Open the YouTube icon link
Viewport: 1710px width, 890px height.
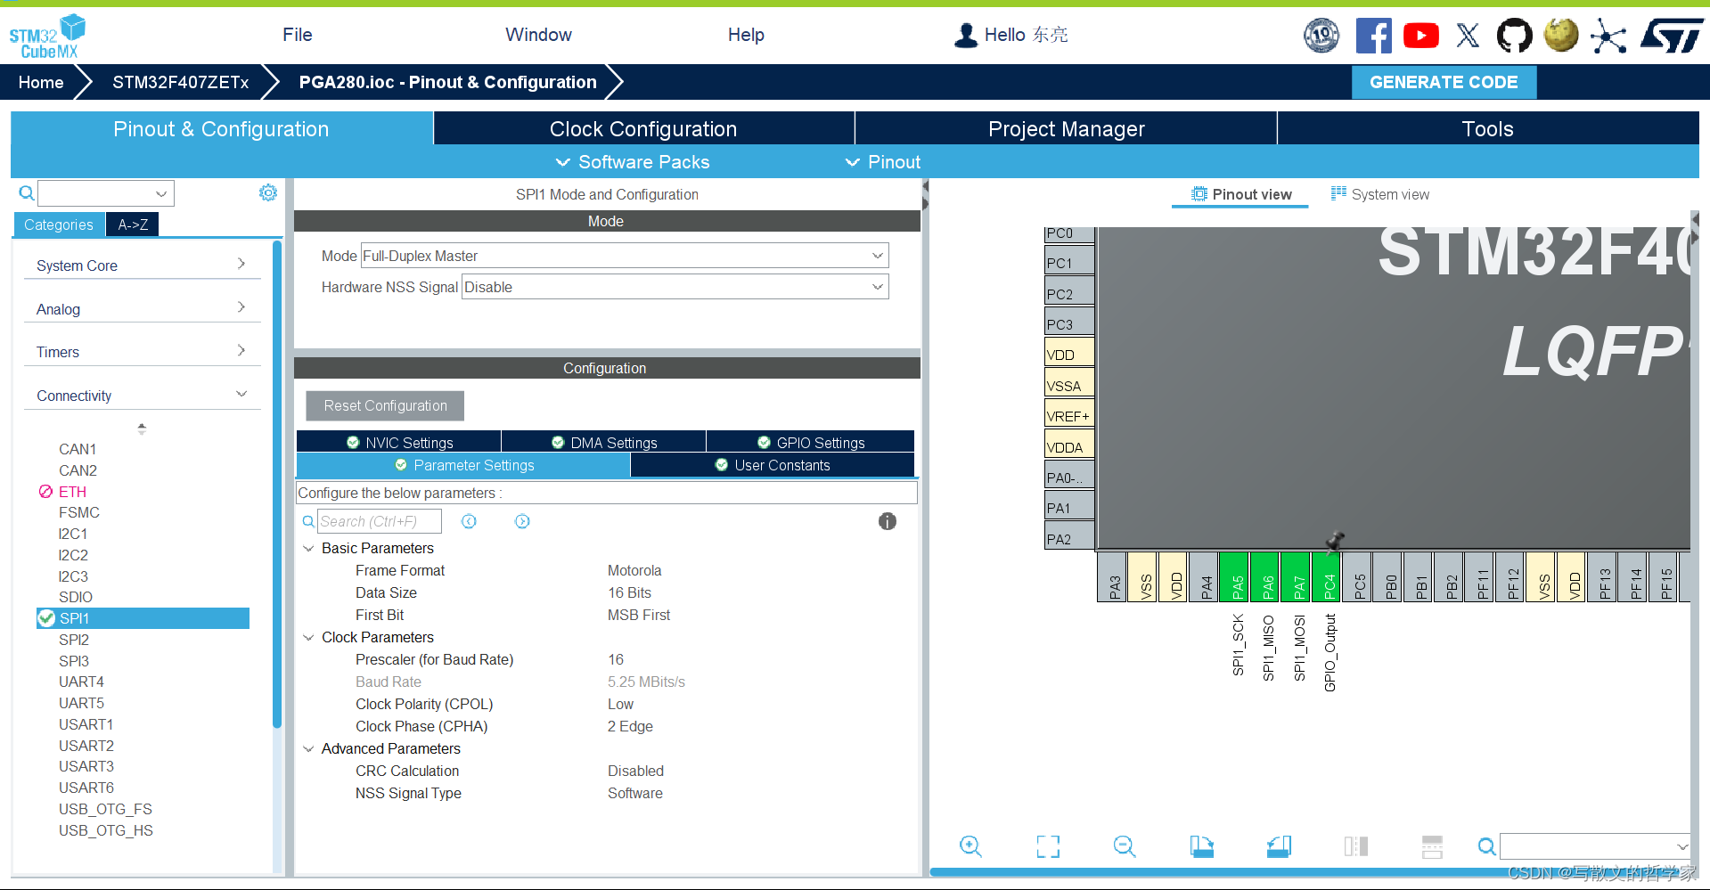[1421, 36]
